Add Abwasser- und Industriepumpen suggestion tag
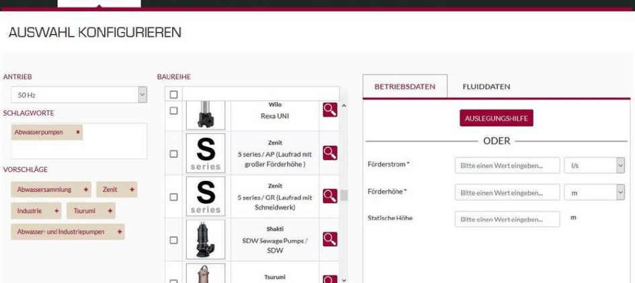 [120, 232]
